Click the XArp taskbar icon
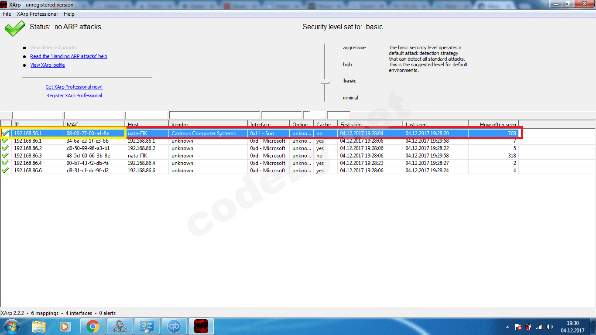The width and height of the screenshot is (596, 335). (x=201, y=326)
